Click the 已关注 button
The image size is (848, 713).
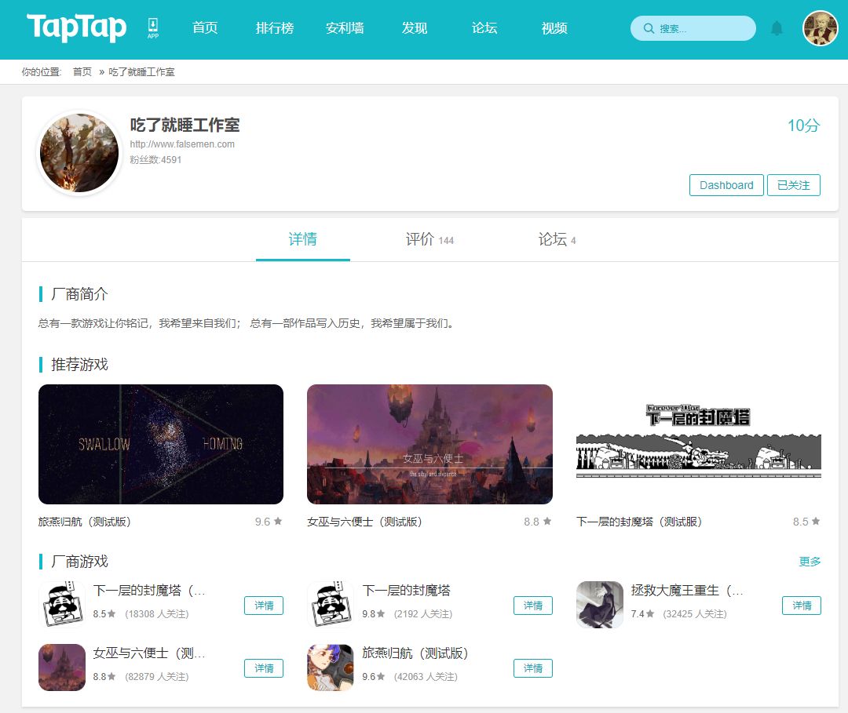pos(793,185)
